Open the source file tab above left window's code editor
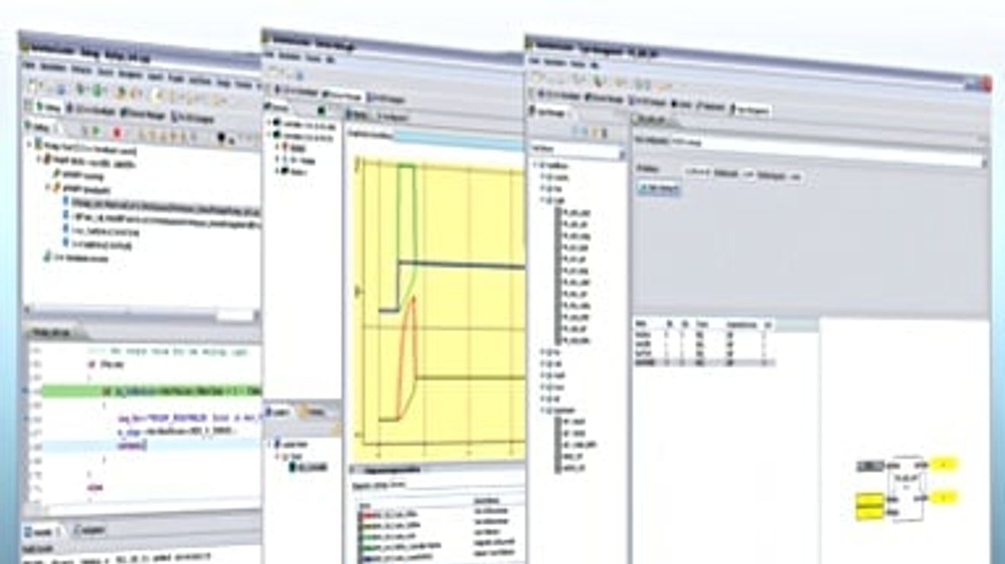The image size is (1005, 564). tap(55, 333)
